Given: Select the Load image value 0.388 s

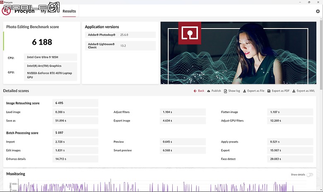Looking at the screenshot, I should (60, 112).
